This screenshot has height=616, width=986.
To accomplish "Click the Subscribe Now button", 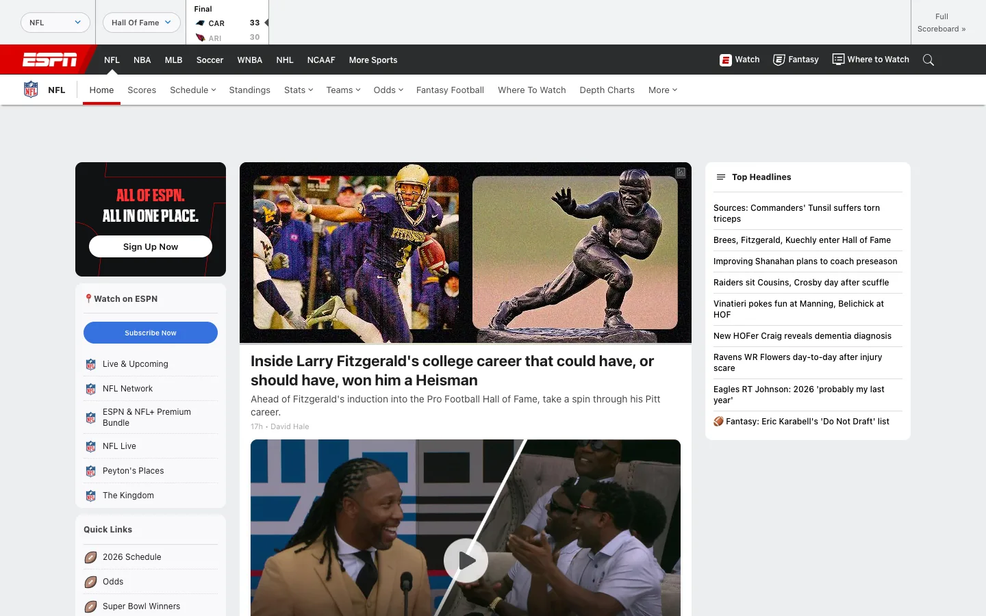I will 151,333.
